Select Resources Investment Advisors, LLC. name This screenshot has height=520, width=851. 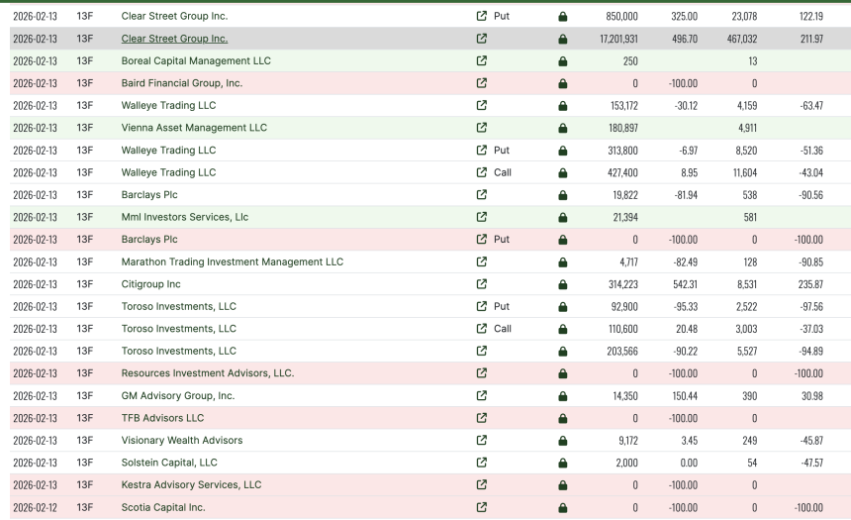(207, 373)
